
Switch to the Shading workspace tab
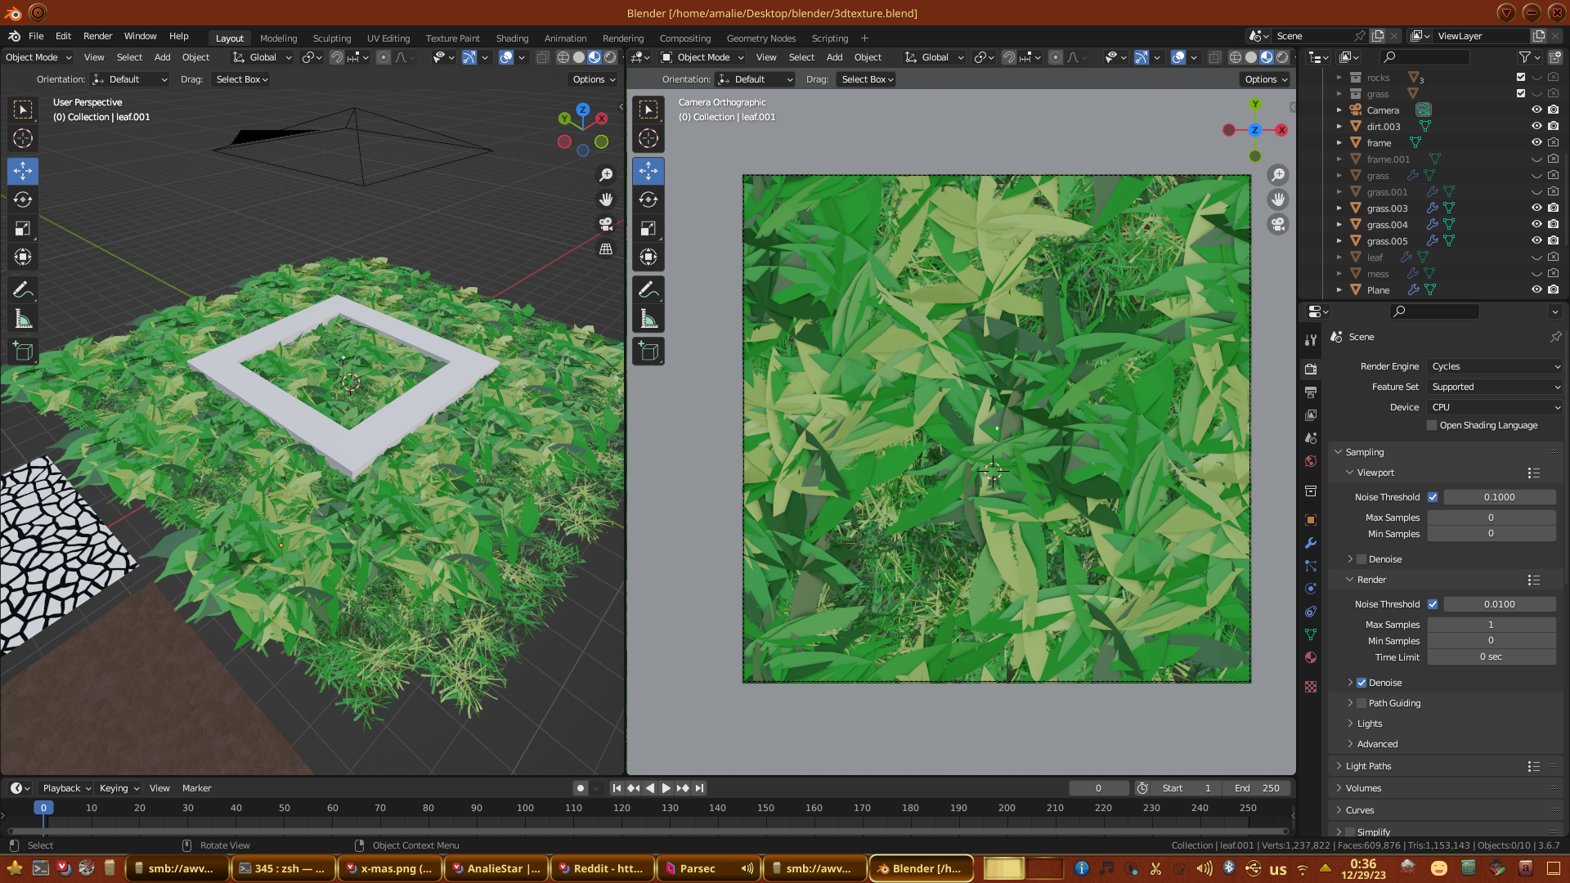(512, 38)
